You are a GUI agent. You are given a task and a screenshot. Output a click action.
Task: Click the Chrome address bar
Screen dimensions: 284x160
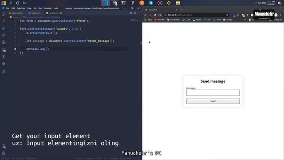(x=197, y=15)
